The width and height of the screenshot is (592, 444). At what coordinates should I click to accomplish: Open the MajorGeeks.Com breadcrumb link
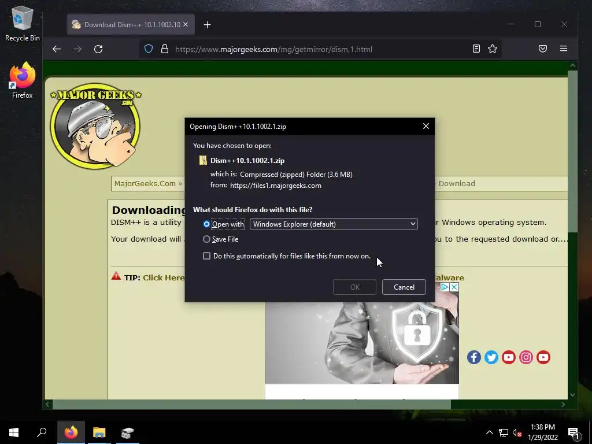click(145, 183)
